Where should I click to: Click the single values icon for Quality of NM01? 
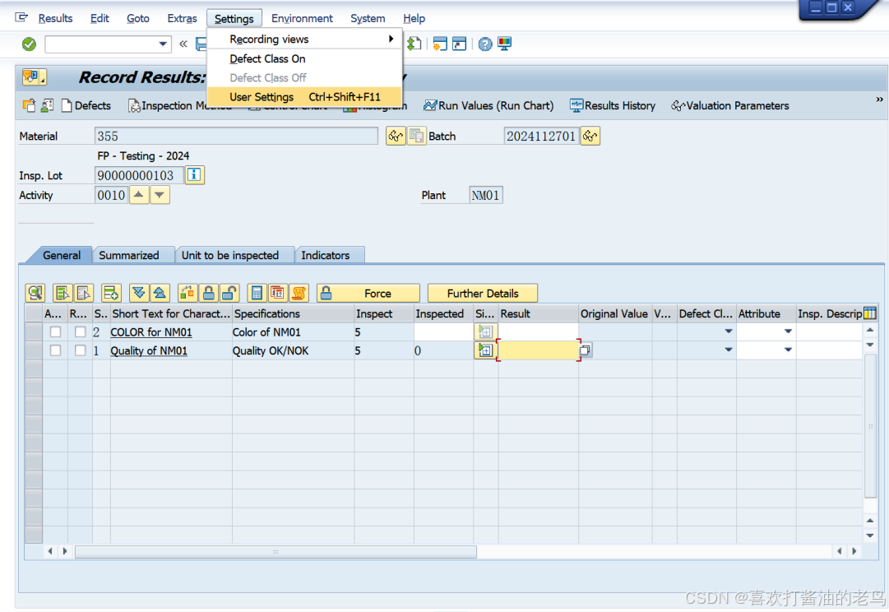click(485, 350)
